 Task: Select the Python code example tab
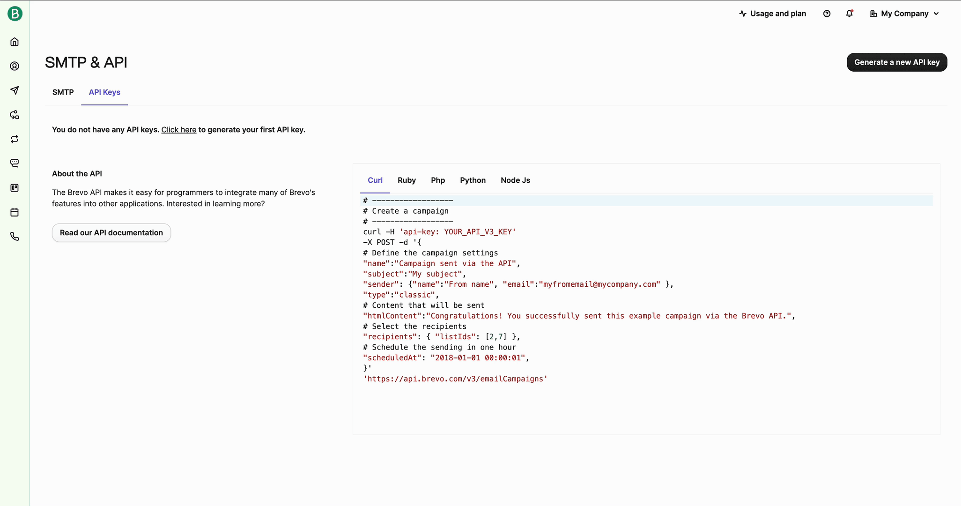[x=473, y=180]
